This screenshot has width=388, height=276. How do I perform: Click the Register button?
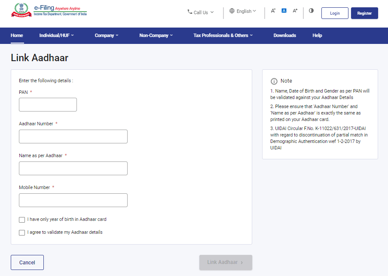tap(364, 13)
